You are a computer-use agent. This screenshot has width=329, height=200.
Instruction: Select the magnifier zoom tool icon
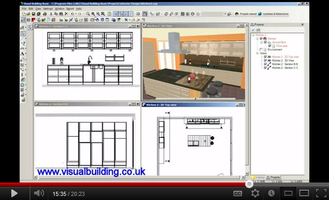tap(88, 14)
